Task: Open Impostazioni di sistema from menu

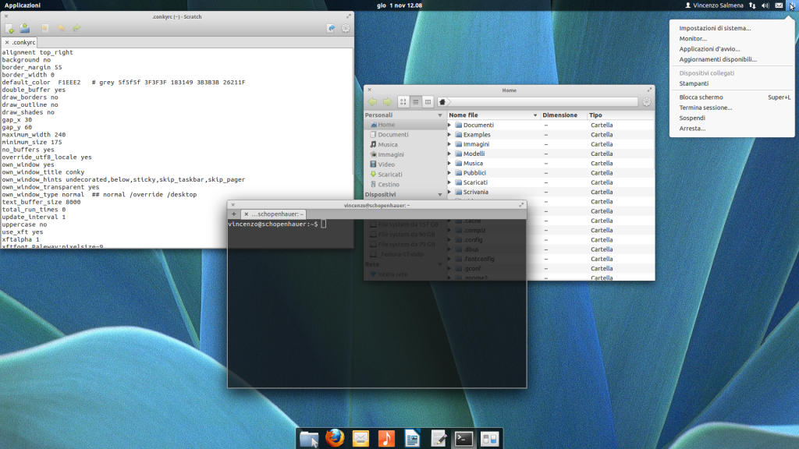Action: tap(715, 28)
